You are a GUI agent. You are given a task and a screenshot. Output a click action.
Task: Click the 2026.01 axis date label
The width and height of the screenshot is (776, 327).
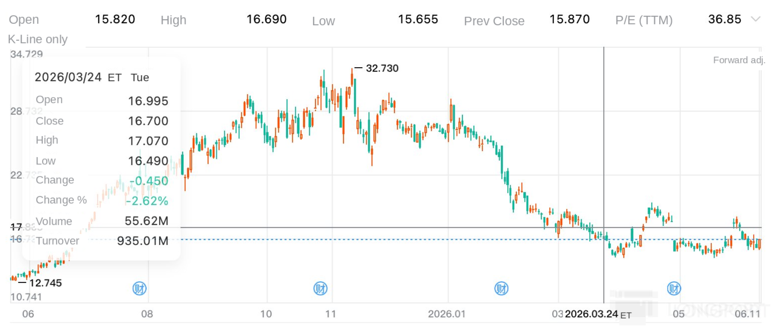coord(446,314)
